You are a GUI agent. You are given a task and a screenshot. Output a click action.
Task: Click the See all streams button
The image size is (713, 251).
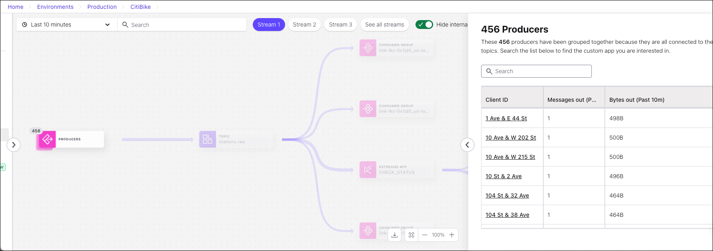click(384, 25)
